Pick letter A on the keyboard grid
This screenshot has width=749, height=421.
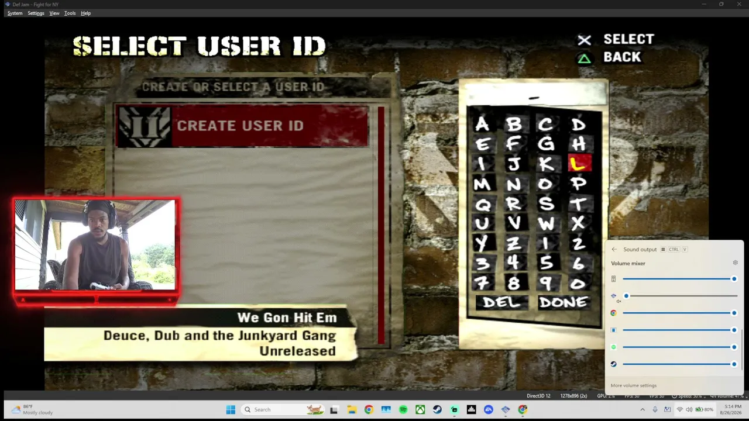(482, 124)
